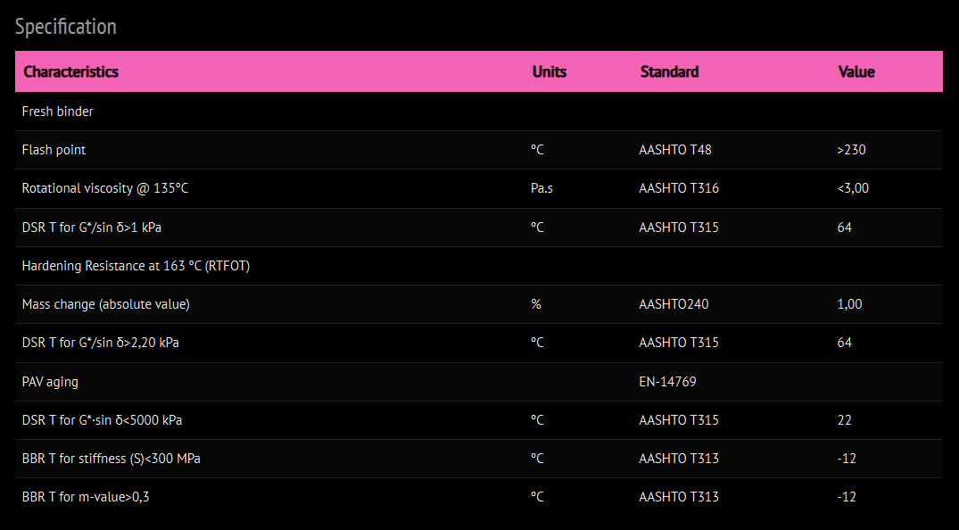
Task: Click the Specification heading
Action: [x=65, y=27]
